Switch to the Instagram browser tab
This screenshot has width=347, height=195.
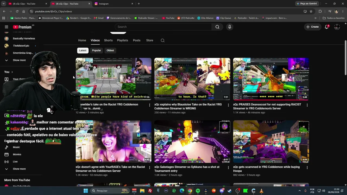tap(114, 4)
